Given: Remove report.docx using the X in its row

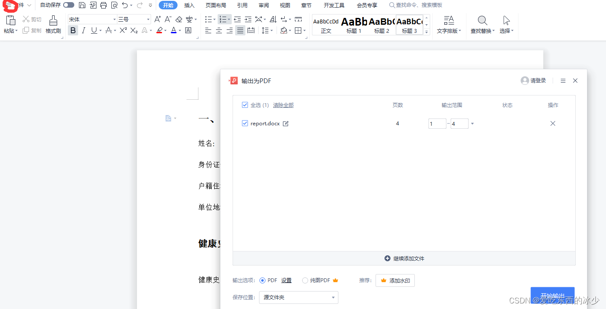Looking at the screenshot, I should 553,124.
